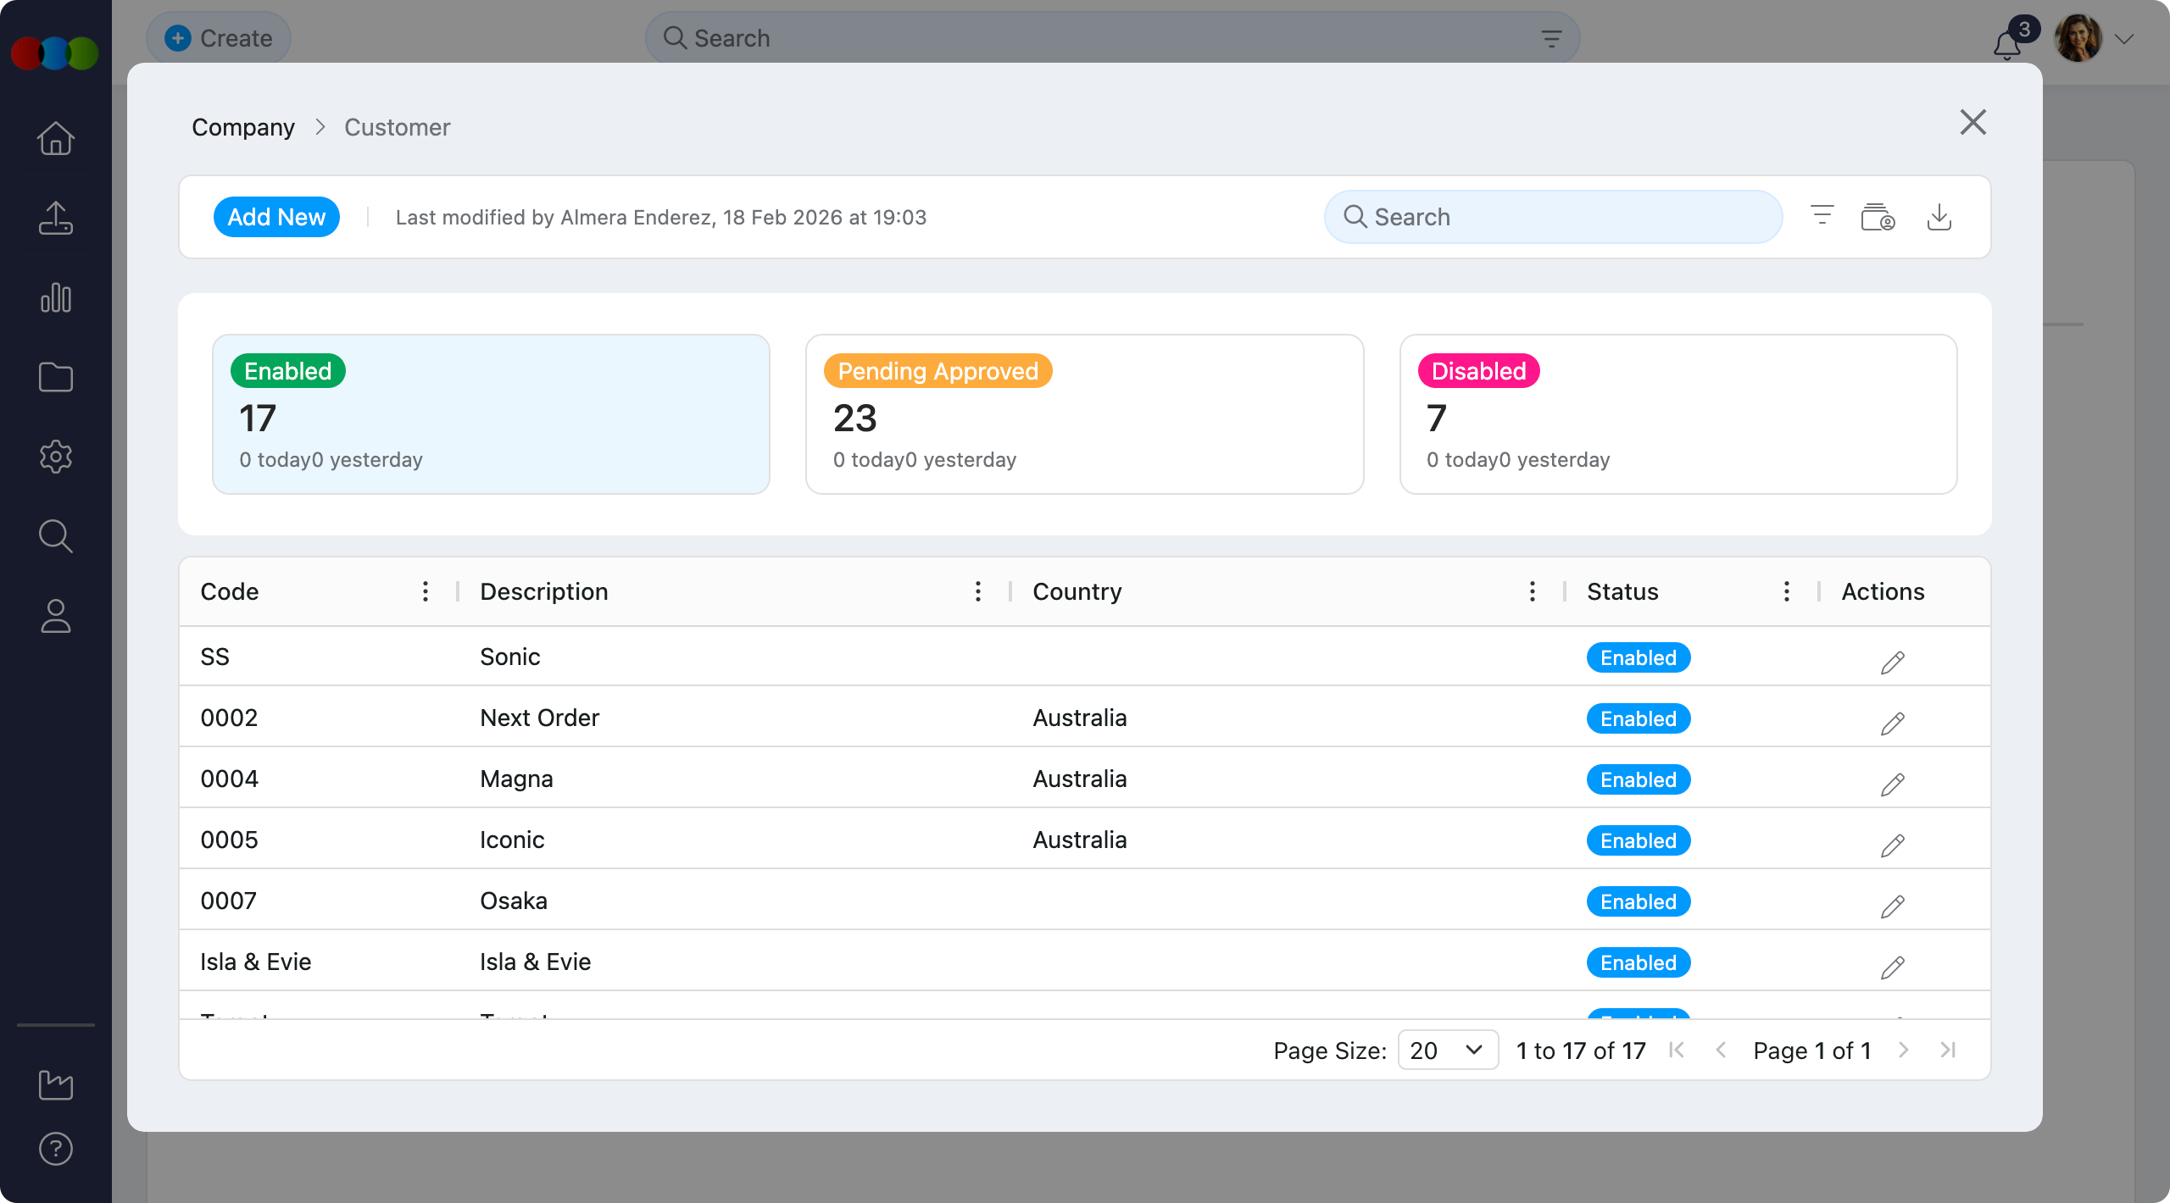Click the table filter icon

pos(1822,215)
